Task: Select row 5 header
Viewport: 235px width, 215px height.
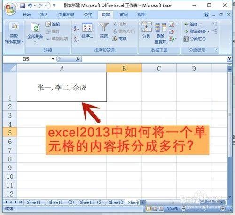Action: point(10,133)
